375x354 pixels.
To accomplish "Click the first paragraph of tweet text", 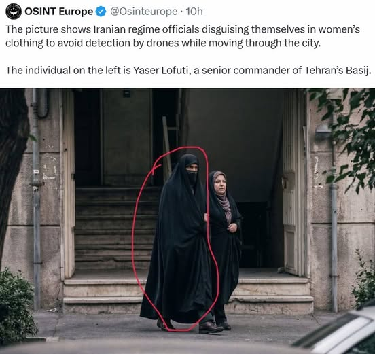I will click(183, 36).
